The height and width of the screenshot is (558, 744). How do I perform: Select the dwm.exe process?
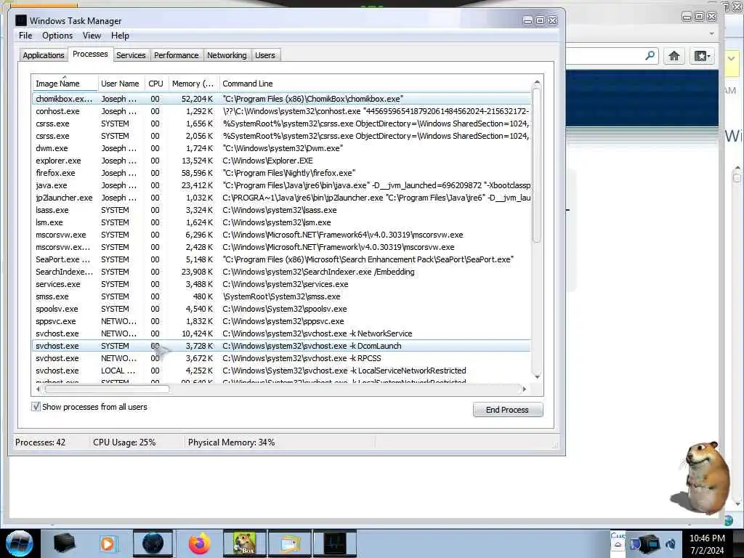(x=282, y=148)
